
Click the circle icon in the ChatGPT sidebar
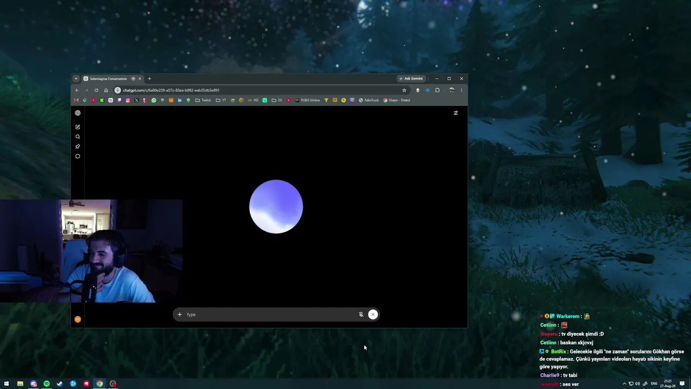(78, 156)
